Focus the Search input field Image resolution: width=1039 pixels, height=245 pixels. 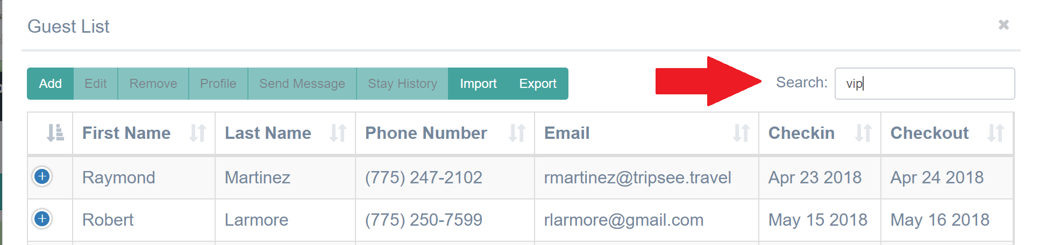click(924, 84)
